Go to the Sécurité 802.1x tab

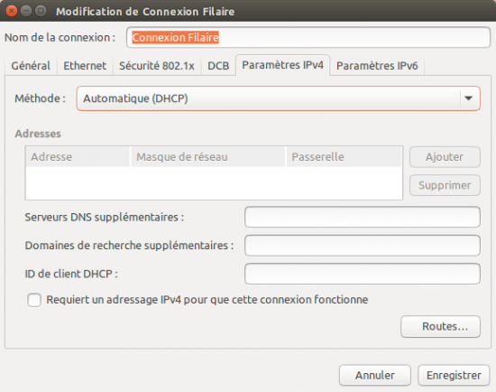(x=157, y=66)
